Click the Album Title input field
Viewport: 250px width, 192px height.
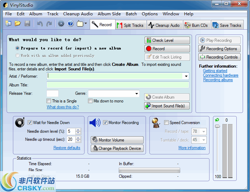click(x=118, y=85)
